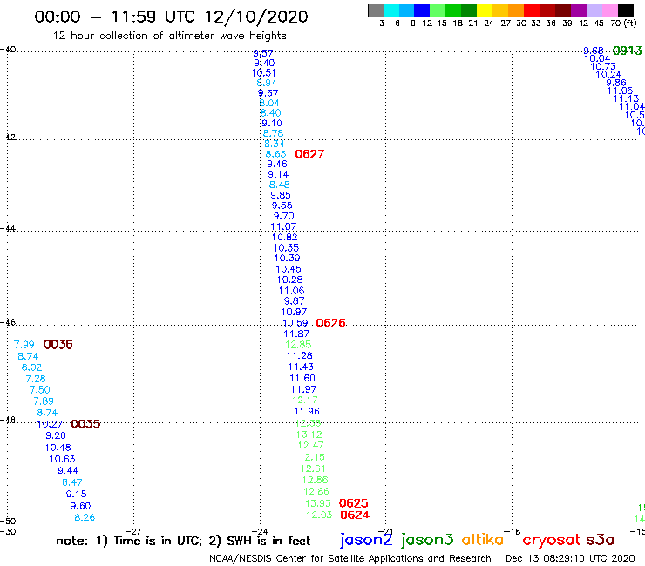Select the purple swatch in the scale
Viewport: 645px width, 566px height.
point(579,10)
